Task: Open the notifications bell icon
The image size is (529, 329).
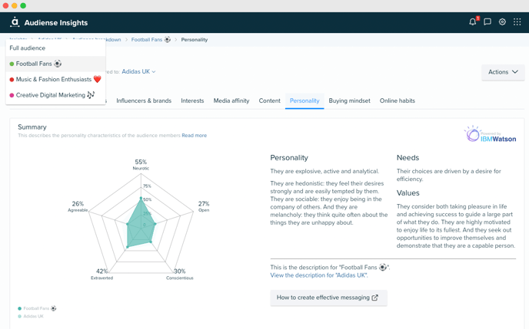Action: click(473, 22)
